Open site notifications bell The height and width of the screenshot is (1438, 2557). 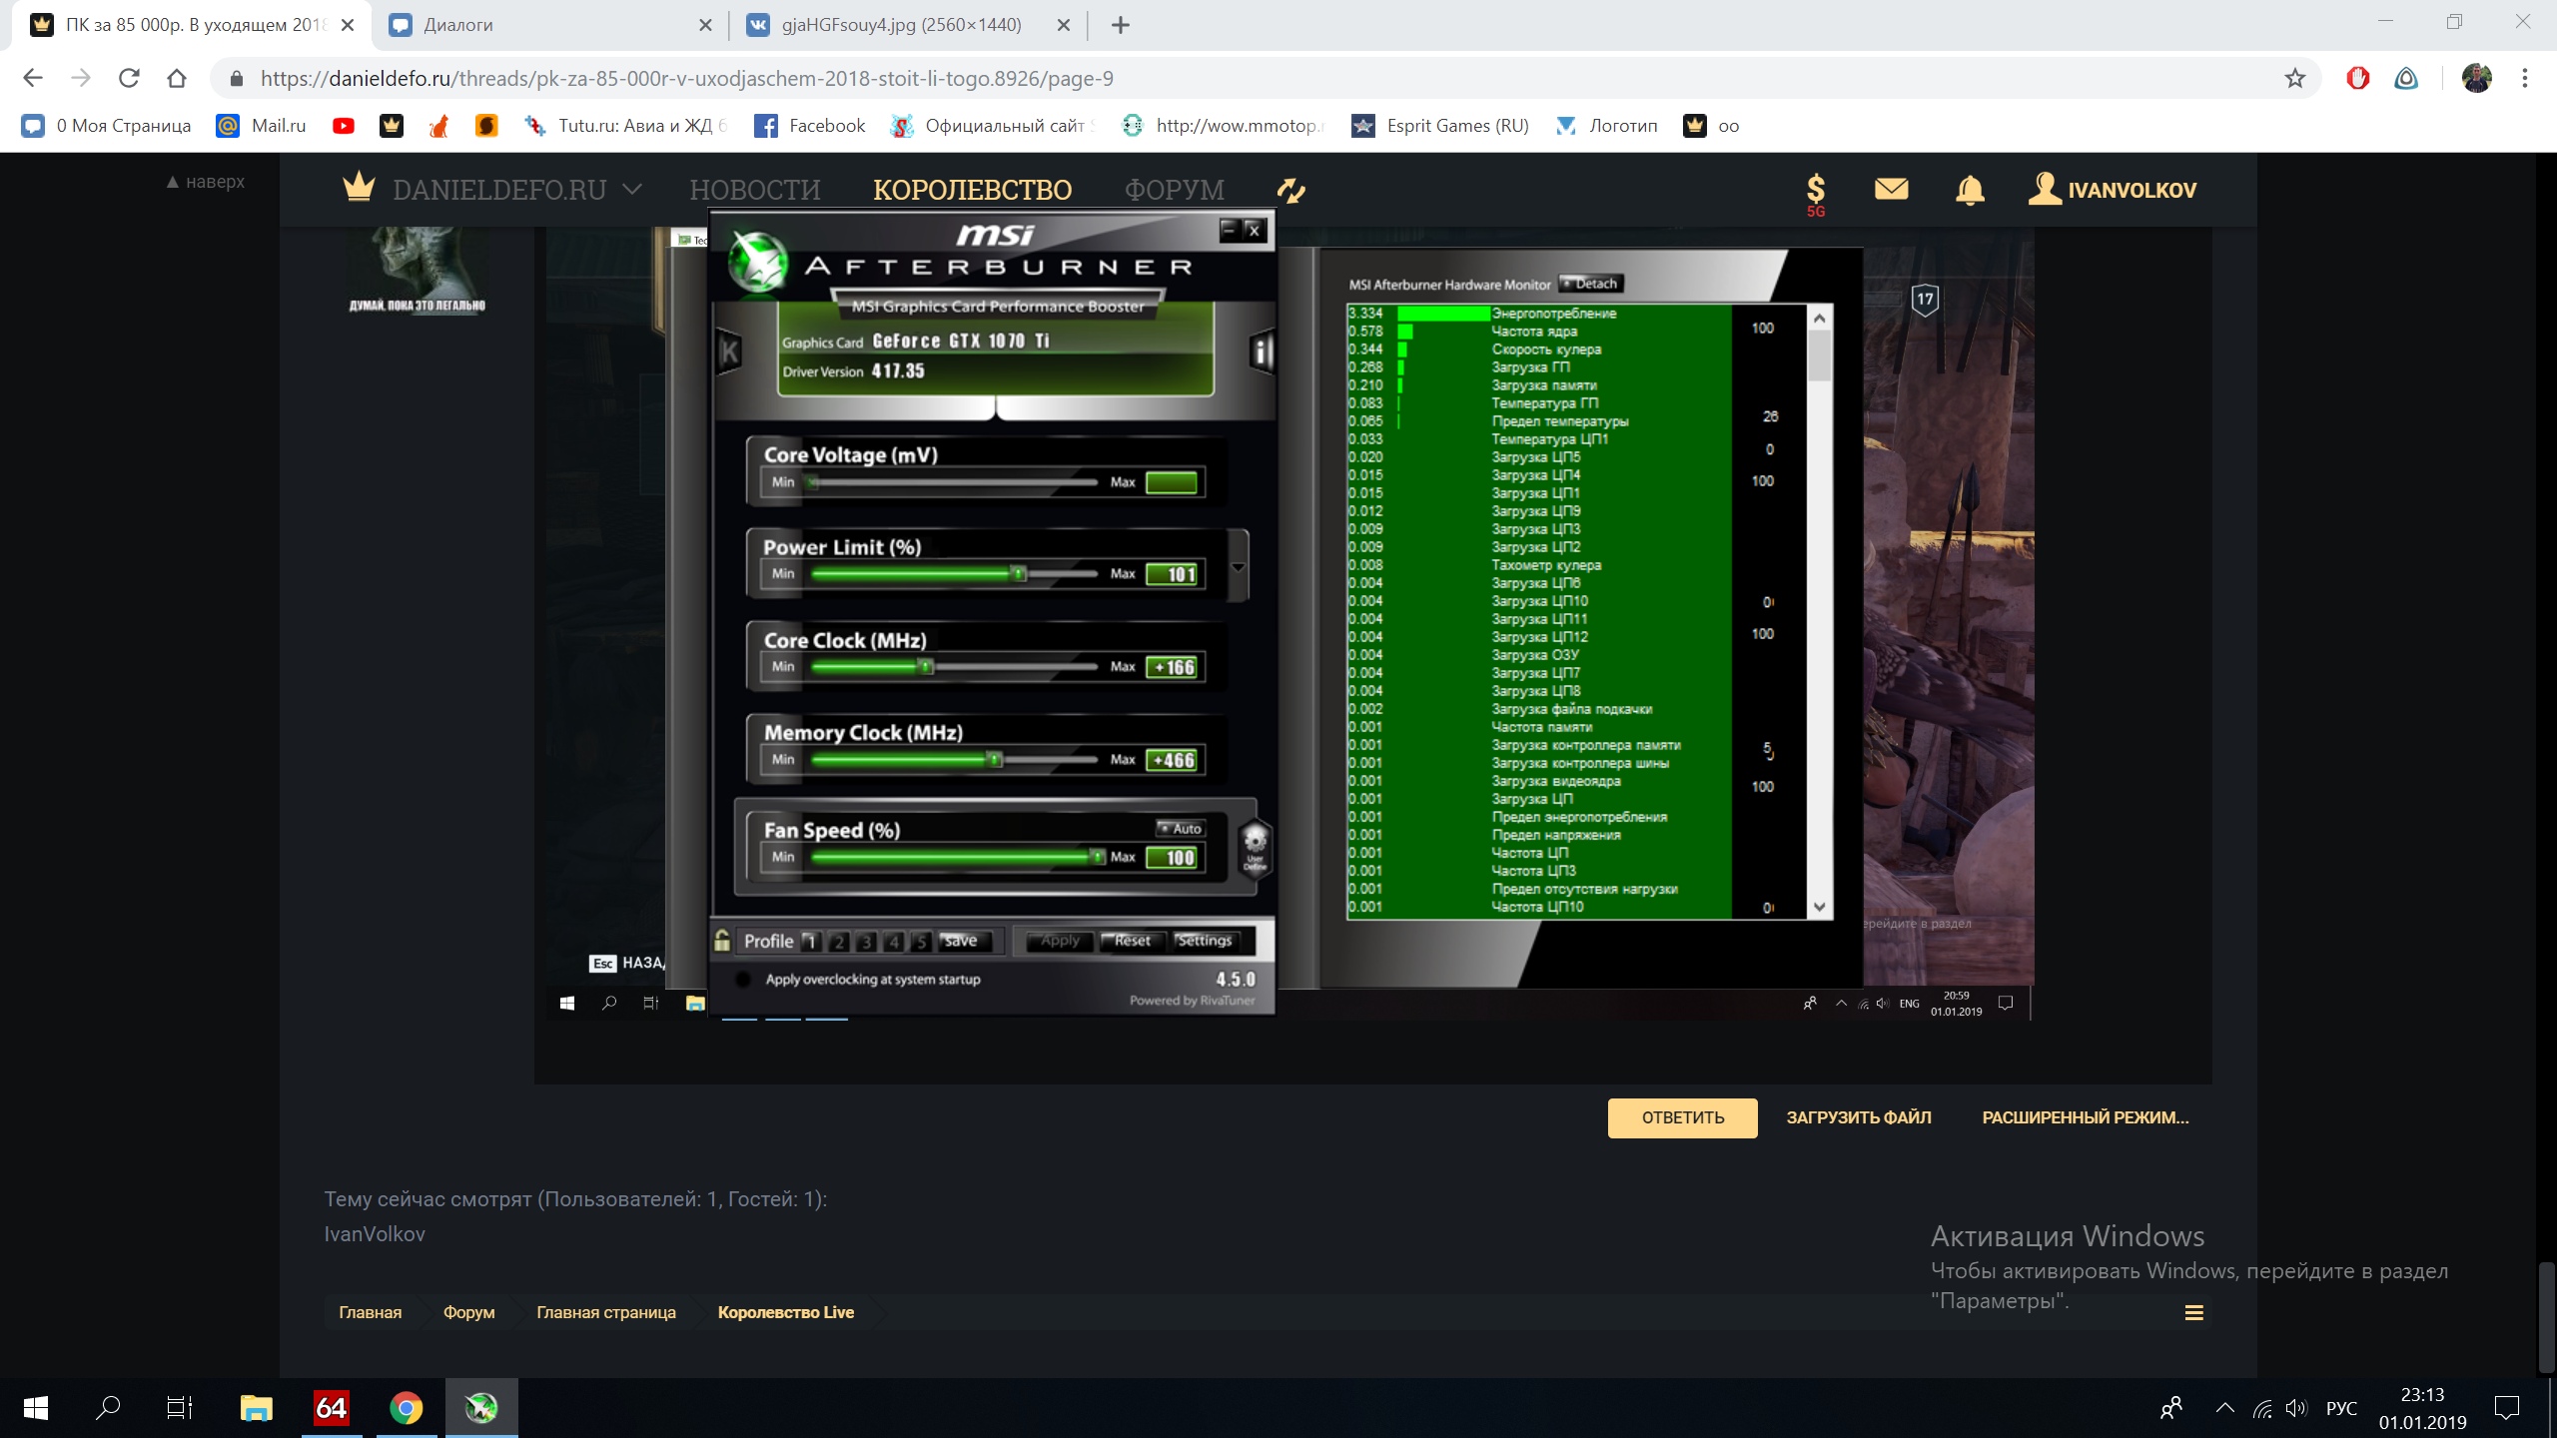tap(1970, 189)
